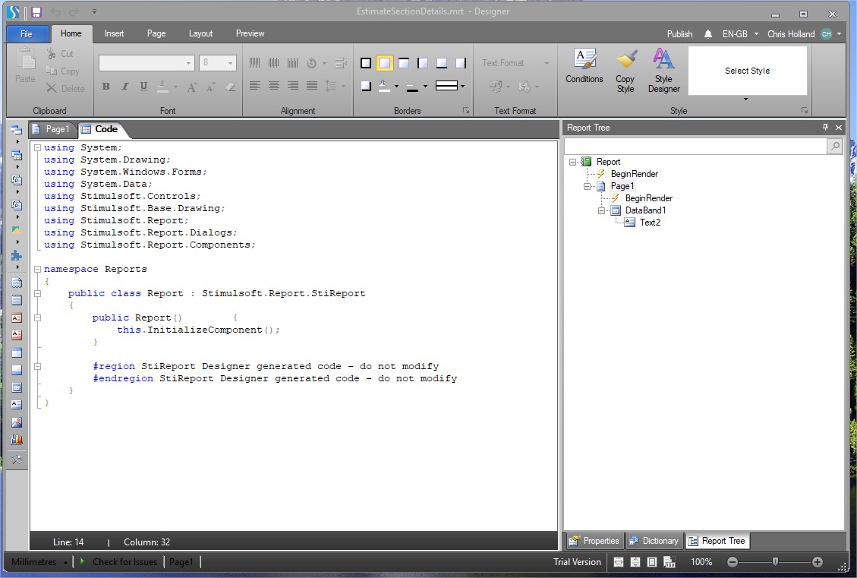
Task: Switch to the Page ribbon tab
Action: tap(156, 33)
